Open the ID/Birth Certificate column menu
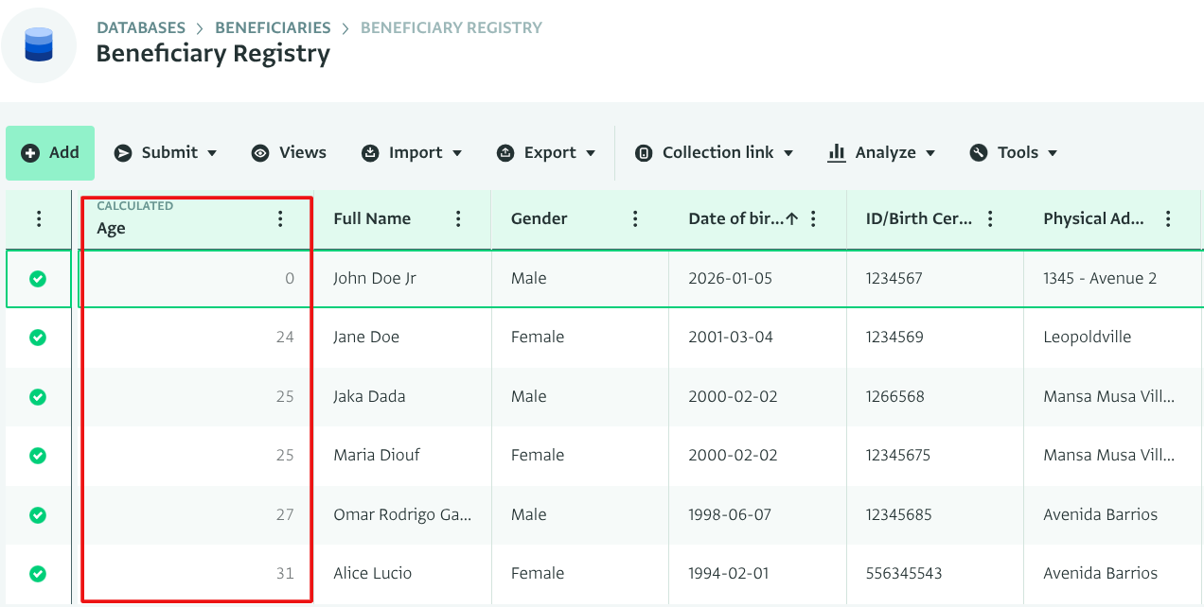The image size is (1204, 607). click(x=990, y=219)
